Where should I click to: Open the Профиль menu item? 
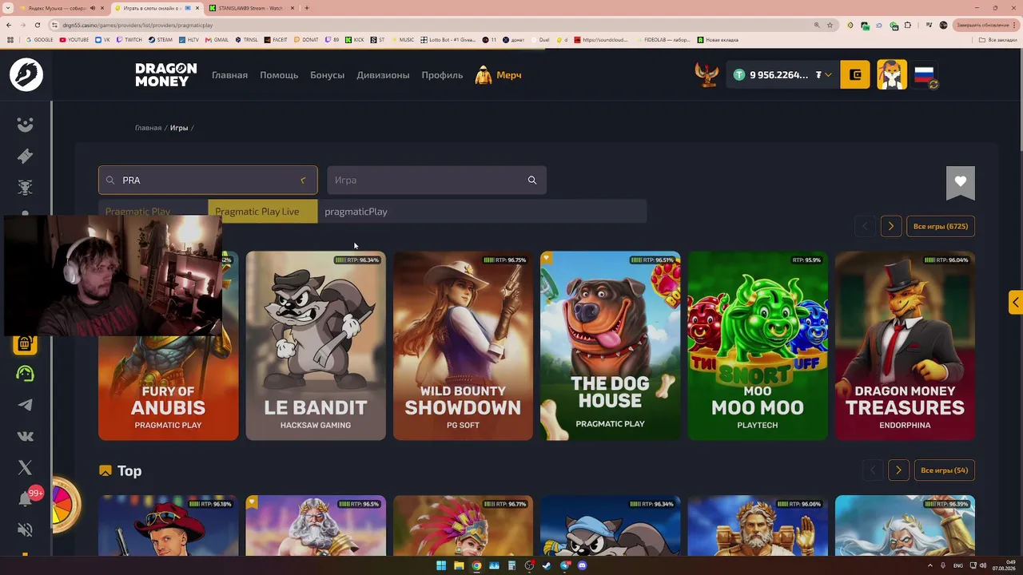[x=442, y=75]
